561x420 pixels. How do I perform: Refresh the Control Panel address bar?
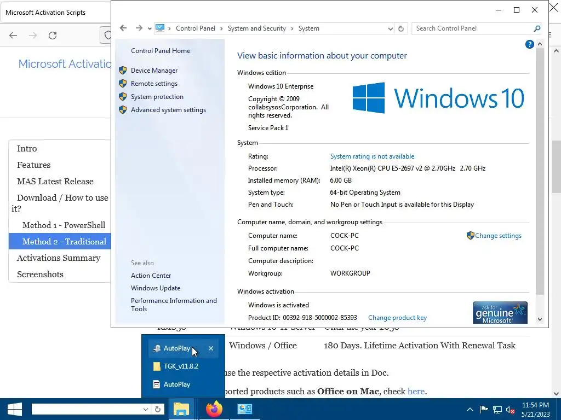tap(401, 28)
